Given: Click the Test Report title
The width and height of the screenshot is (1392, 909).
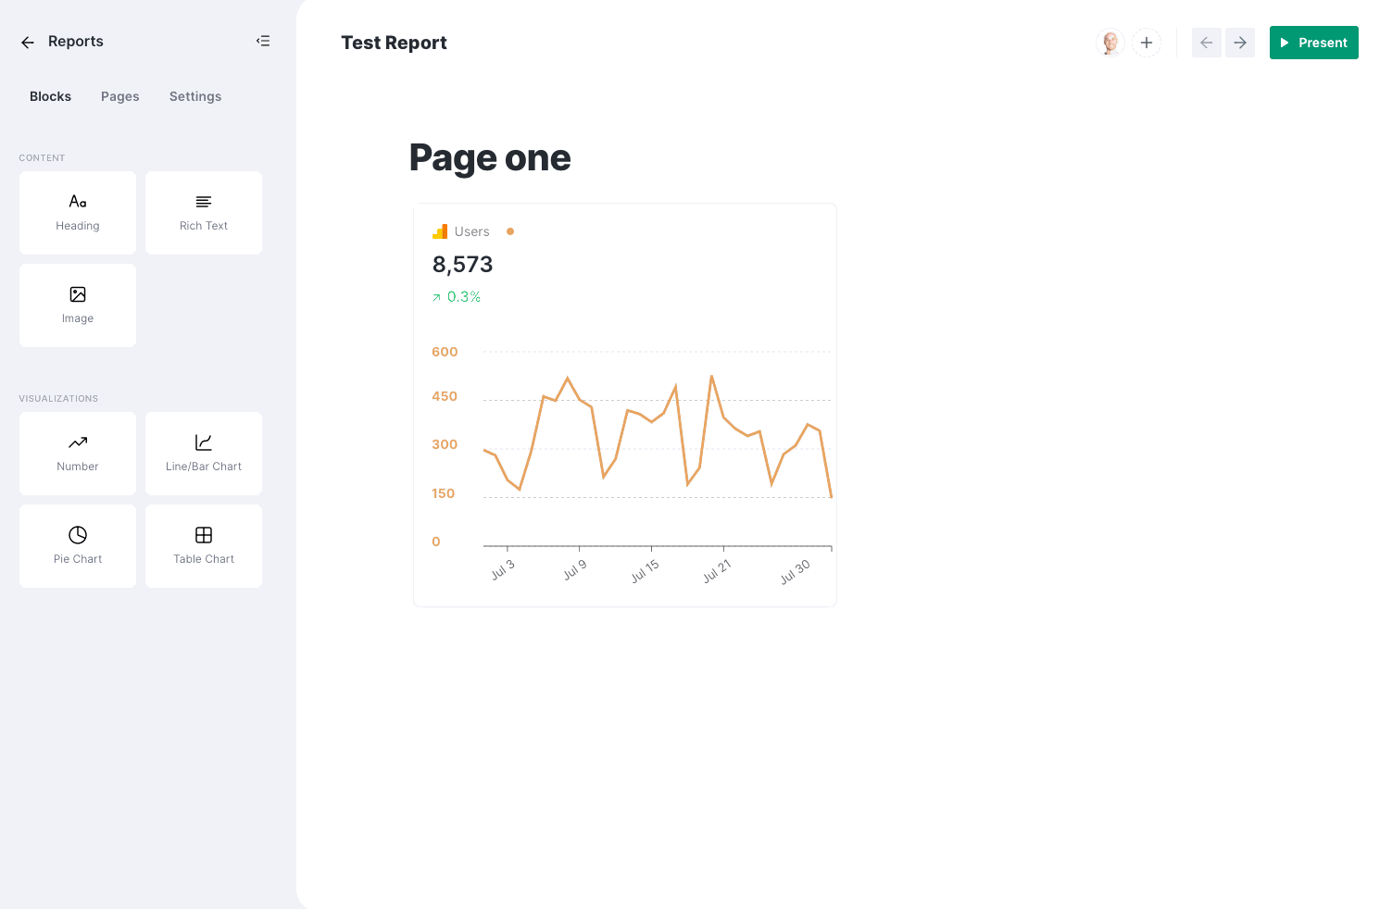Looking at the screenshot, I should [394, 43].
